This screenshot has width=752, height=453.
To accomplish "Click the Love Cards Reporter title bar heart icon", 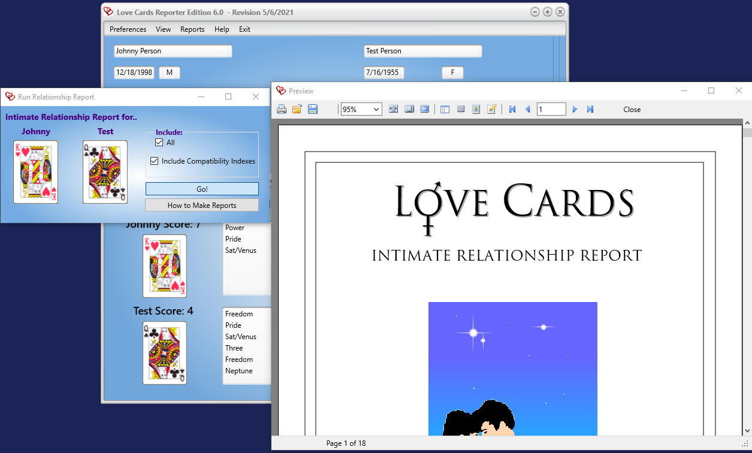I will point(108,12).
